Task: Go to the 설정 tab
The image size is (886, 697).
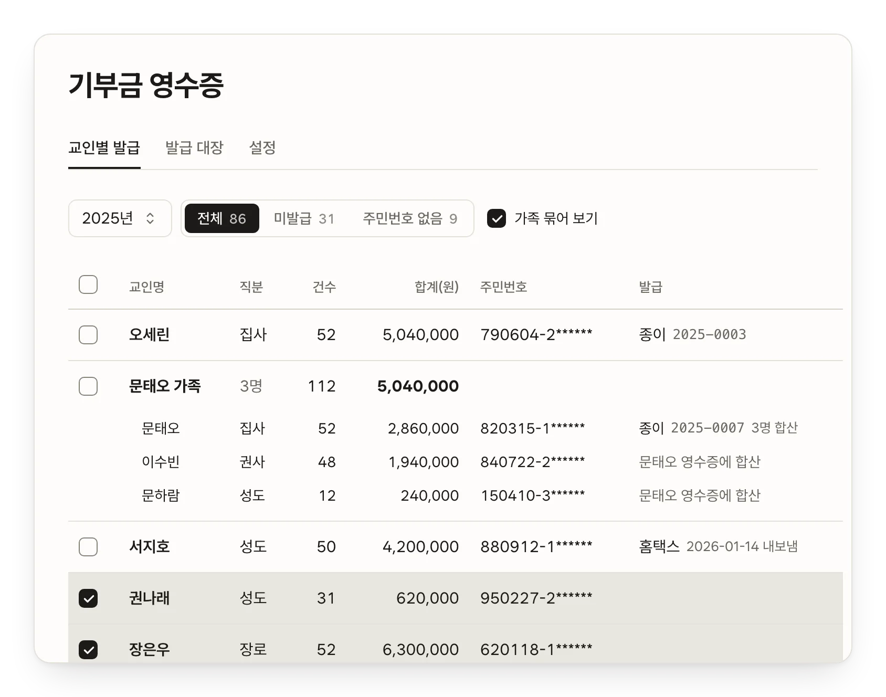Action: pyautogui.click(x=262, y=147)
